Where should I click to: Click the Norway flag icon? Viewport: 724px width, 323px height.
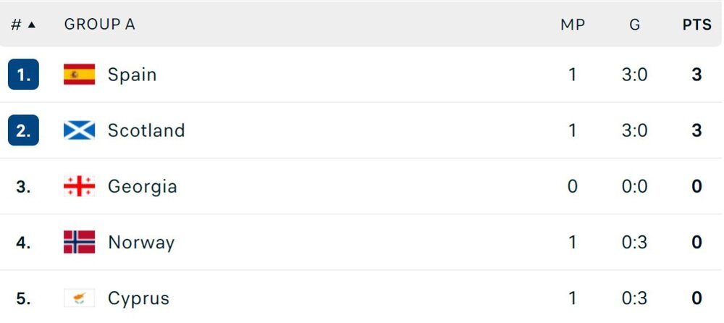(79, 242)
